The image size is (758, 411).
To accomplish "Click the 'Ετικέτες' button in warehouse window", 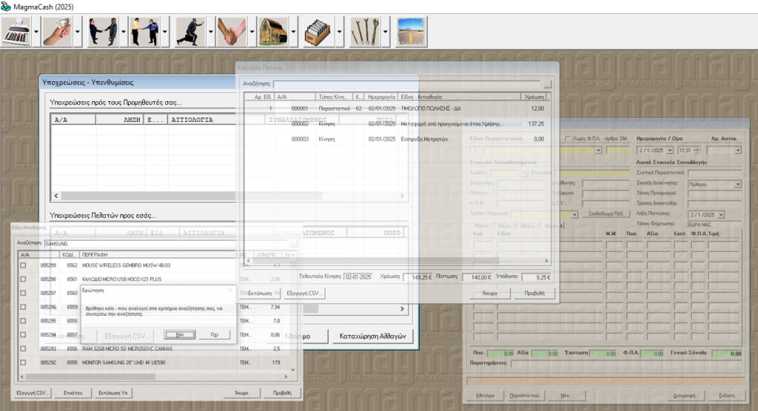I will click(73, 393).
